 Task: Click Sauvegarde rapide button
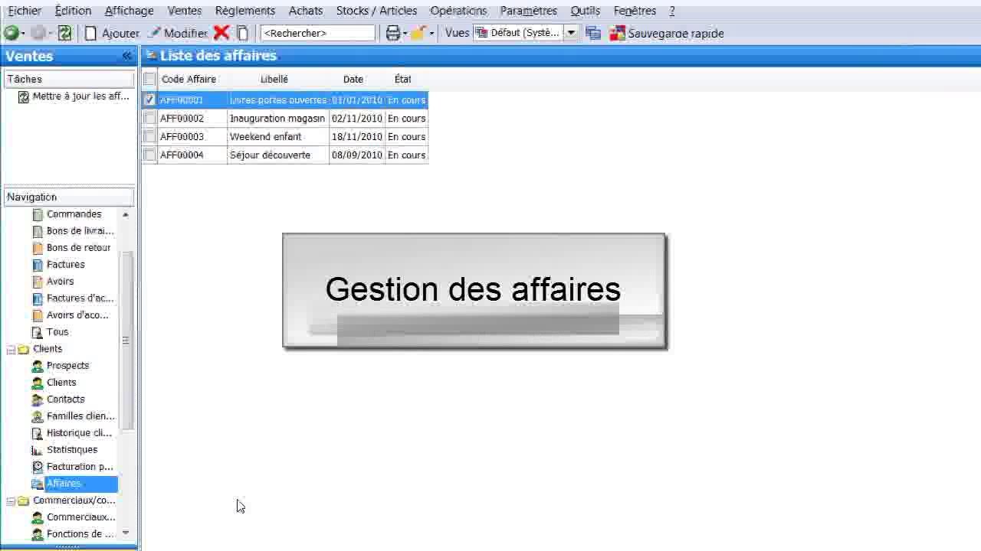click(x=666, y=33)
